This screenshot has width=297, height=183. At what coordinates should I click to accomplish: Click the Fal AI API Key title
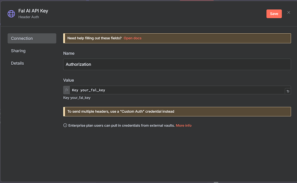(x=33, y=11)
